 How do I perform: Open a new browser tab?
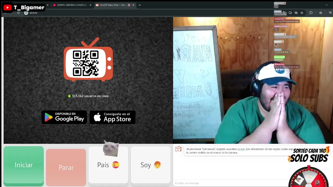[x=140, y=5]
